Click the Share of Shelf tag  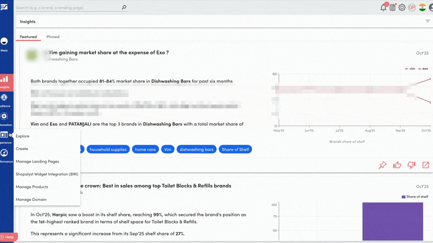tap(235, 149)
